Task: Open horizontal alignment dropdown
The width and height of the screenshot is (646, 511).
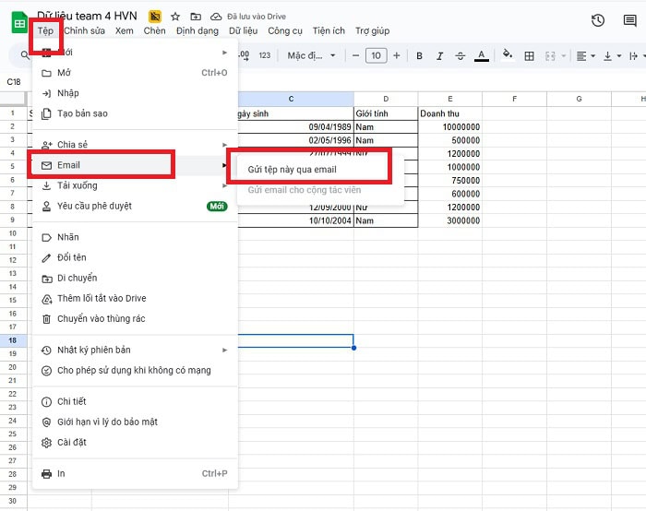Action: point(585,56)
